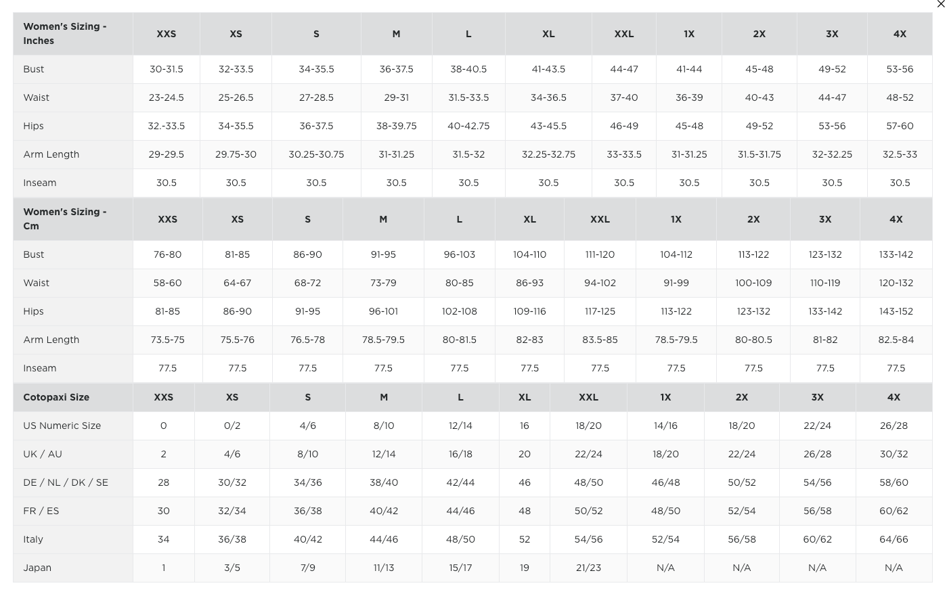Select the FR / ES row label

[x=41, y=511]
